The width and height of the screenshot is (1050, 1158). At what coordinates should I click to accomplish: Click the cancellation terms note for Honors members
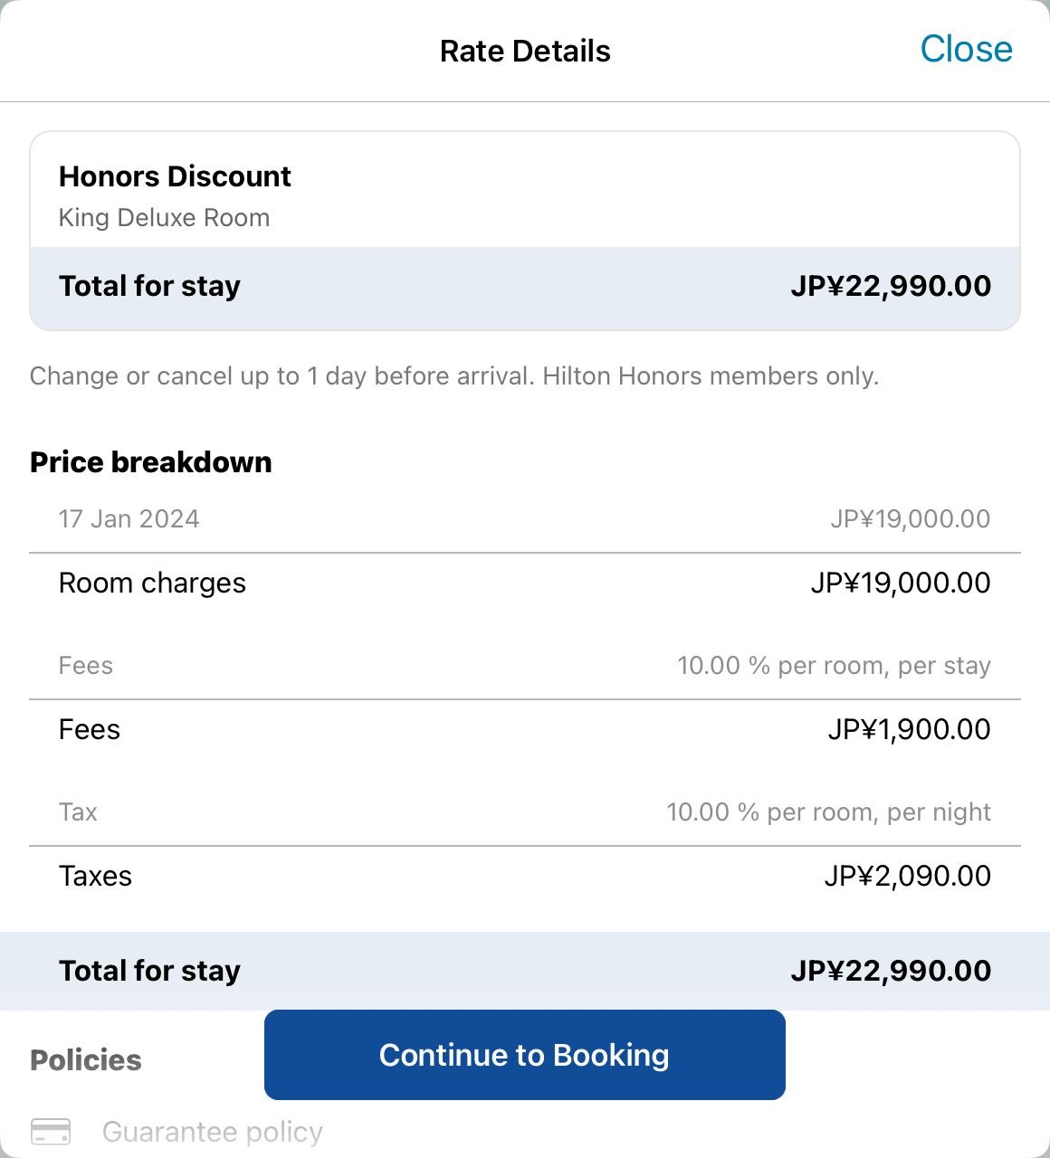pyautogui.click(x=454, y=376)
